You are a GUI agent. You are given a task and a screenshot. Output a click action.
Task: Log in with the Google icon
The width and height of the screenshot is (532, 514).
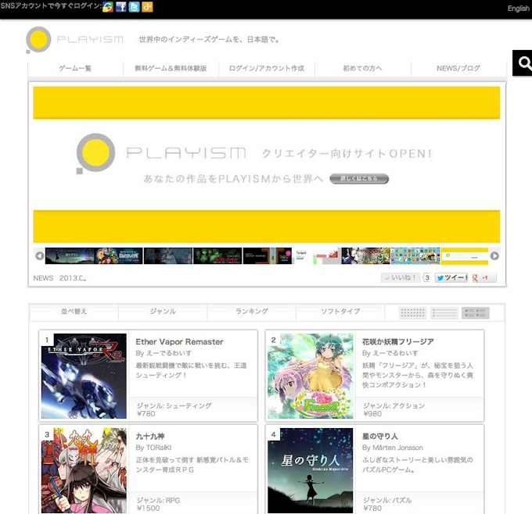(x=108, y=7)
